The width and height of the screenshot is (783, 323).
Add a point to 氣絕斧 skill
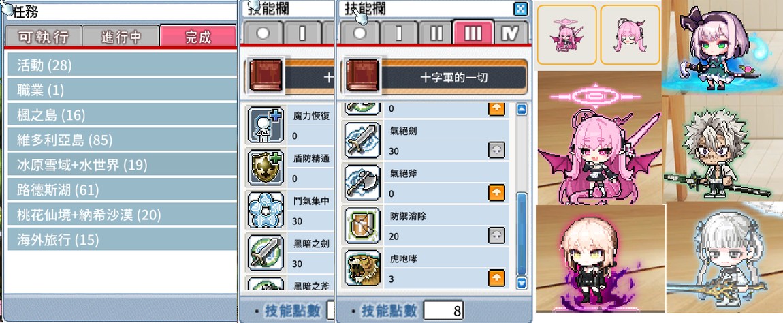click(496, 192)
